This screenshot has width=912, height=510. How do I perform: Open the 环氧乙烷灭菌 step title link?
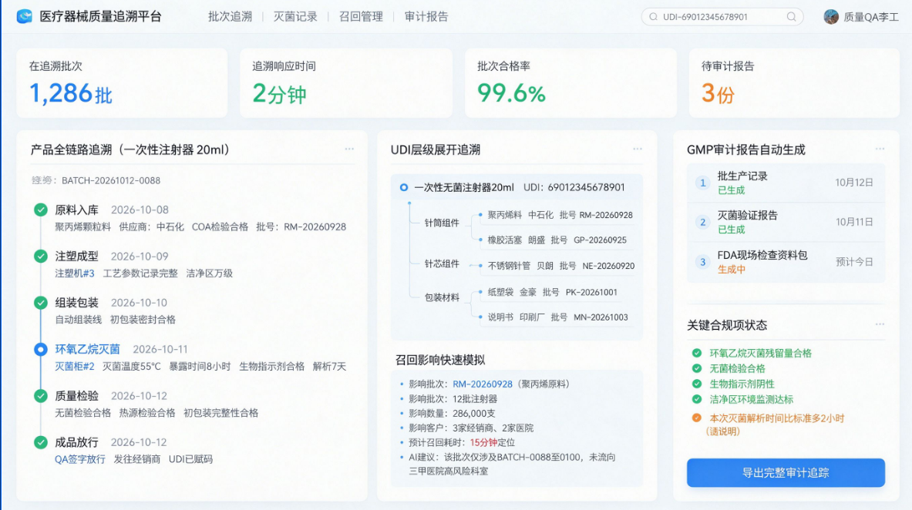pos(87,349)
